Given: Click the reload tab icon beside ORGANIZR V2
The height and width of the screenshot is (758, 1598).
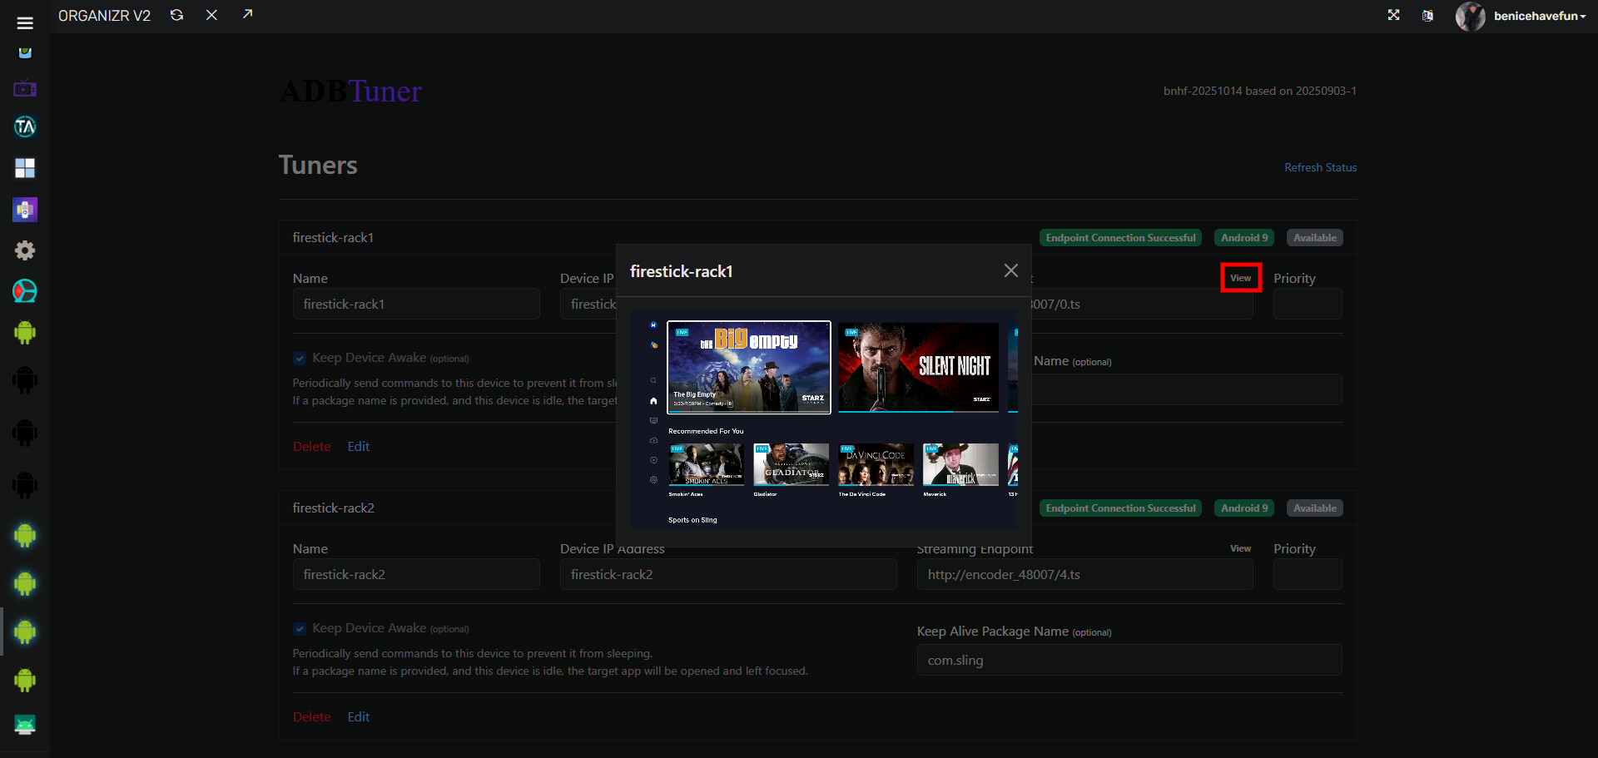Looking at the screenshot, I should point(176,15).
